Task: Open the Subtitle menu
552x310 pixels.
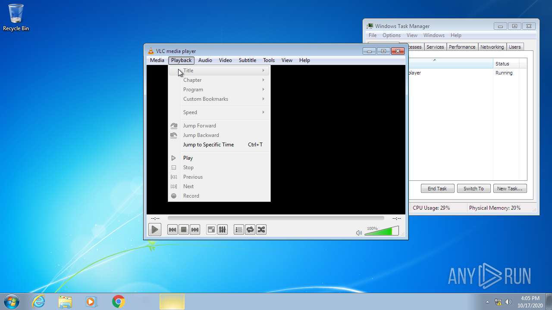Action: coord(248,60)
